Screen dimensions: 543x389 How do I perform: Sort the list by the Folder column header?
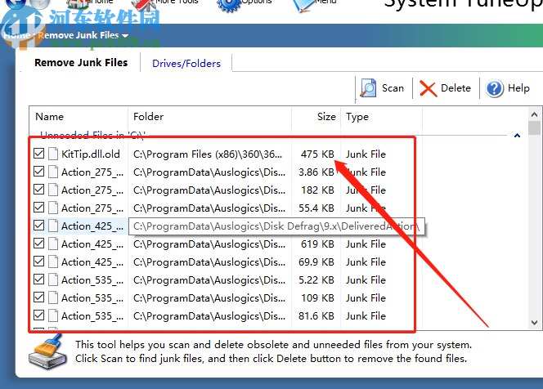148,117
